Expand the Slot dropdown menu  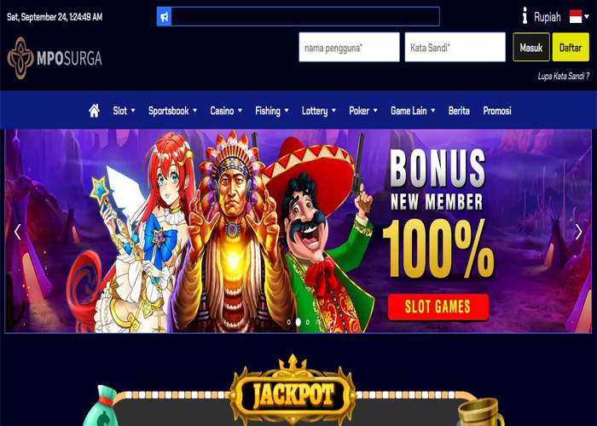click(125, 111)
